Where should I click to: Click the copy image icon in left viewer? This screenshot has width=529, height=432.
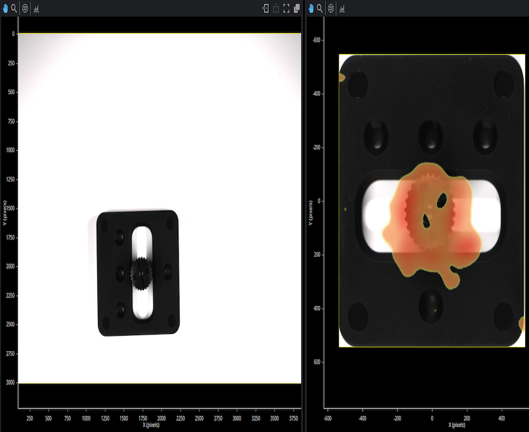tap(297, 9)
